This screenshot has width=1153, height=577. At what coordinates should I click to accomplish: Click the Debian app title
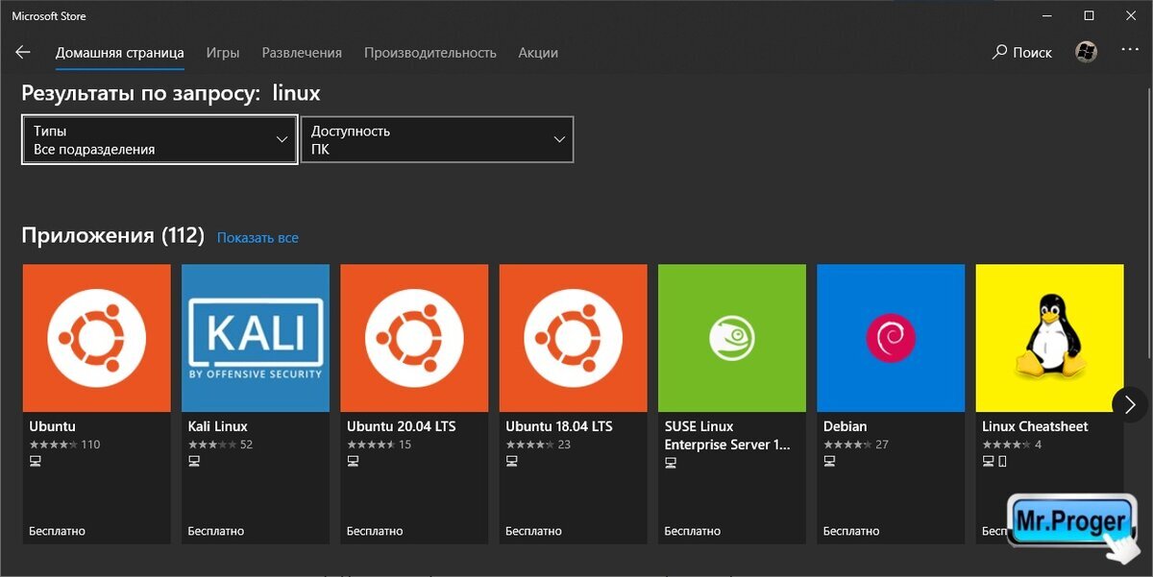coord(846,426)
